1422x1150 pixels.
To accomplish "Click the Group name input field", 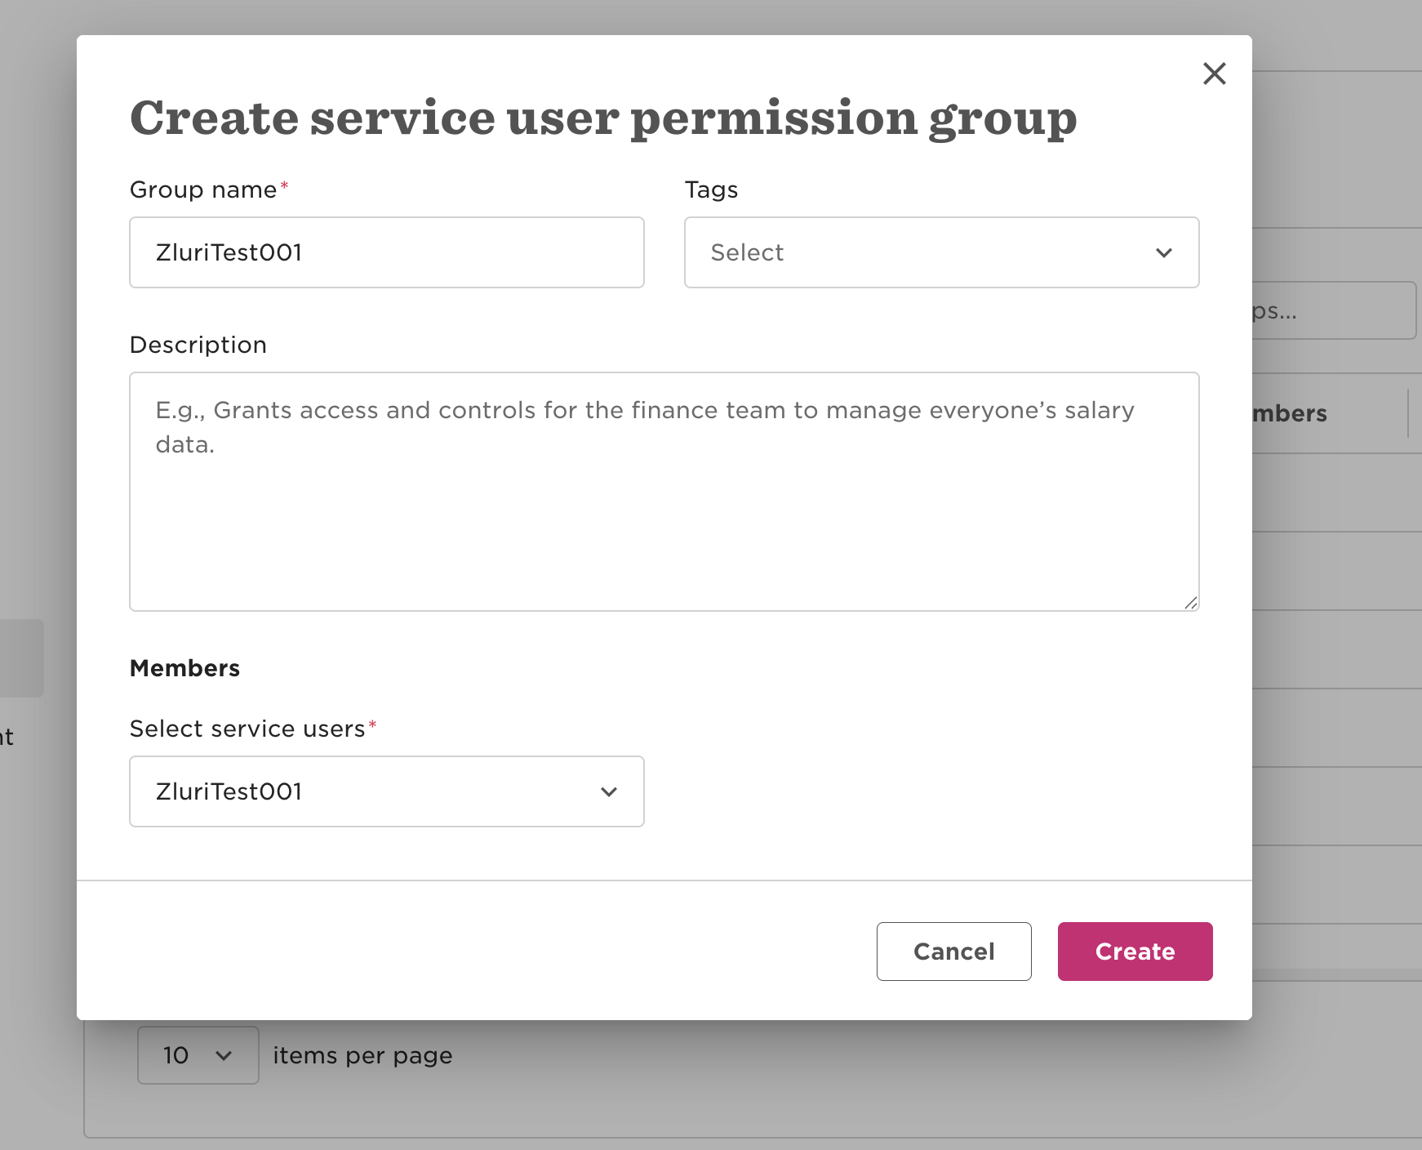I will point(387,252).
